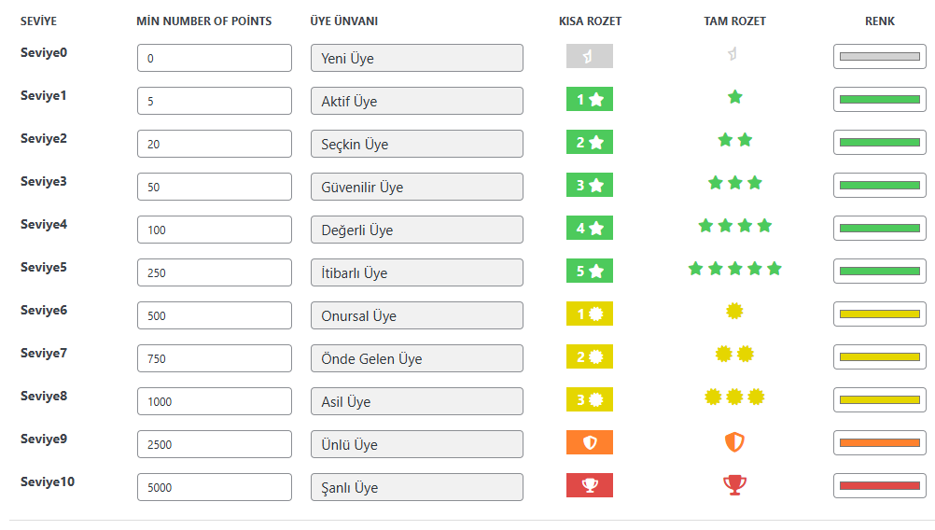The width and height of the screenshot is (935, 530).
Task: Click the 'Onursal Üye' title field
Action: click(x=416, y=315)
